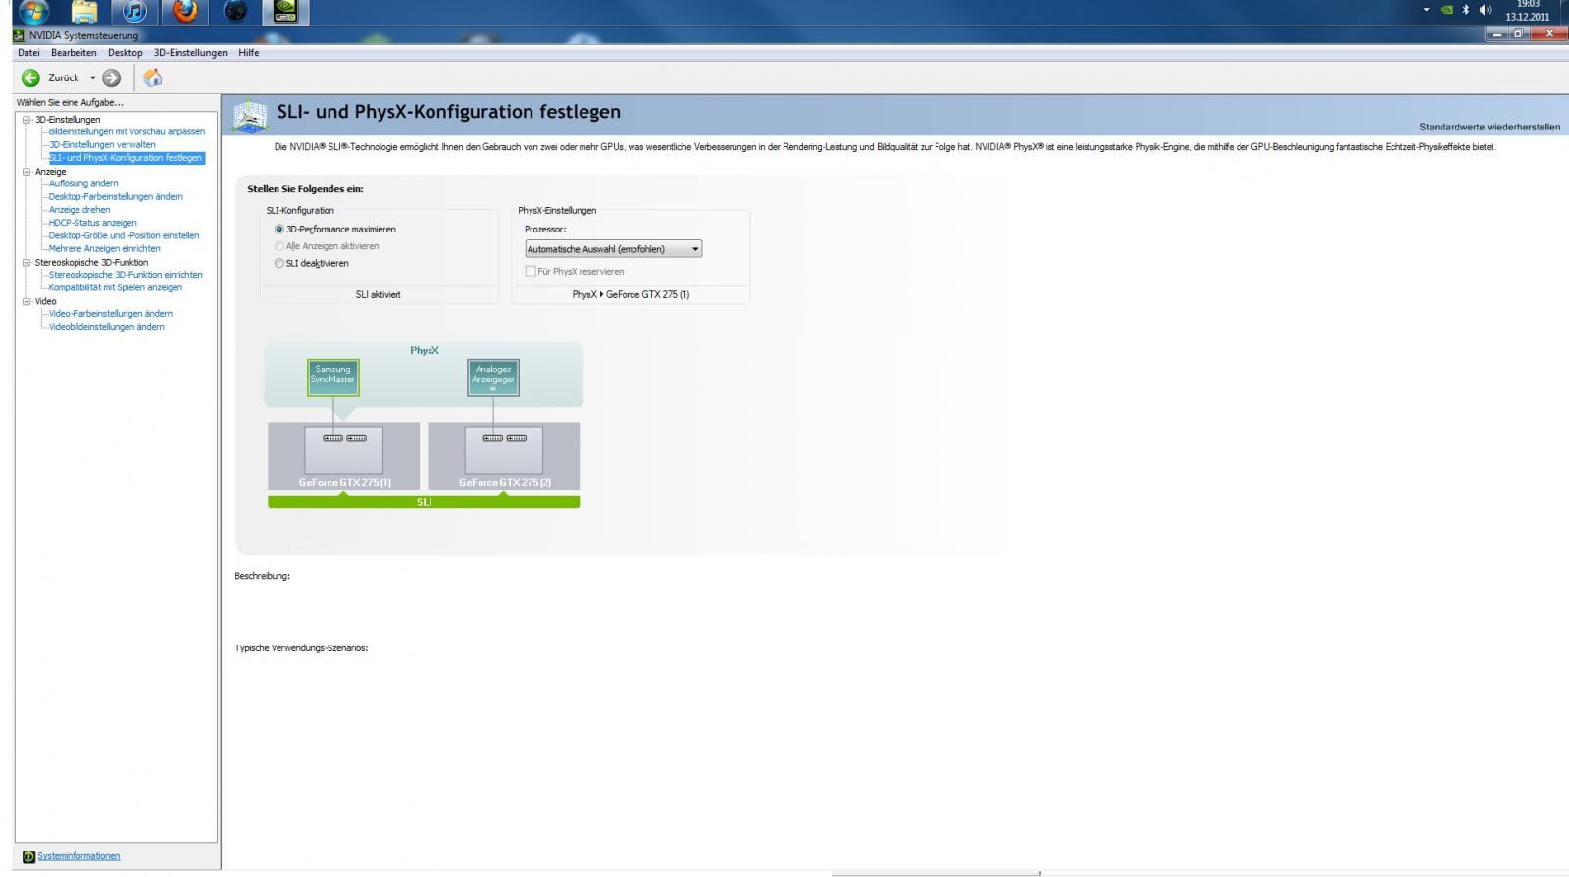Go to the home page icon
This screenshot has height=877, width=1569.
point(153,77)
